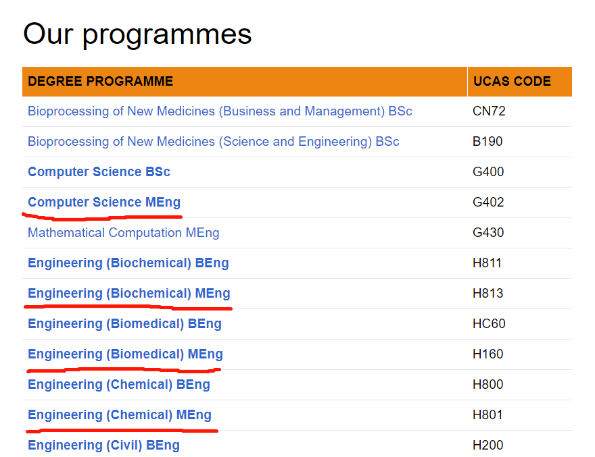The image size is (595, 457).
Task: Open the Mathematical Computation MEng link
Action: tap(124, 233)
